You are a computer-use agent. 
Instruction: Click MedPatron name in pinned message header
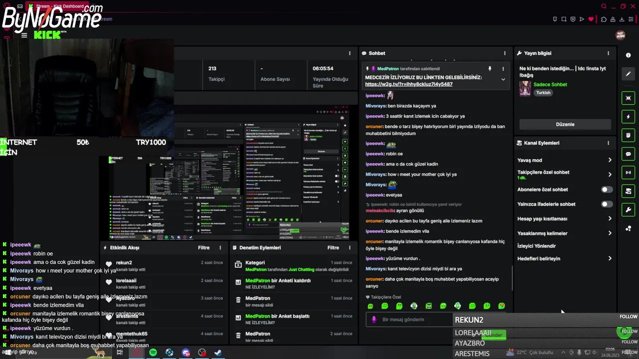388,69
